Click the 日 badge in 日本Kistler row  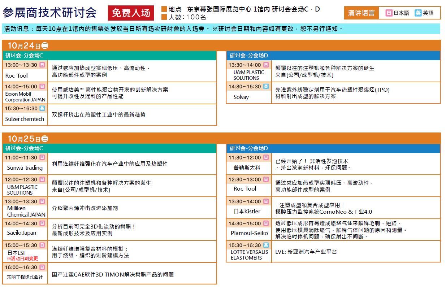tap(266, 201)
